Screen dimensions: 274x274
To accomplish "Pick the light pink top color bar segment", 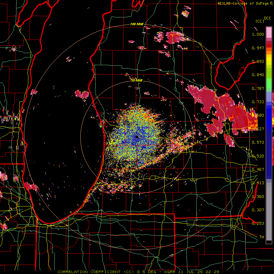I will (269, 32).
